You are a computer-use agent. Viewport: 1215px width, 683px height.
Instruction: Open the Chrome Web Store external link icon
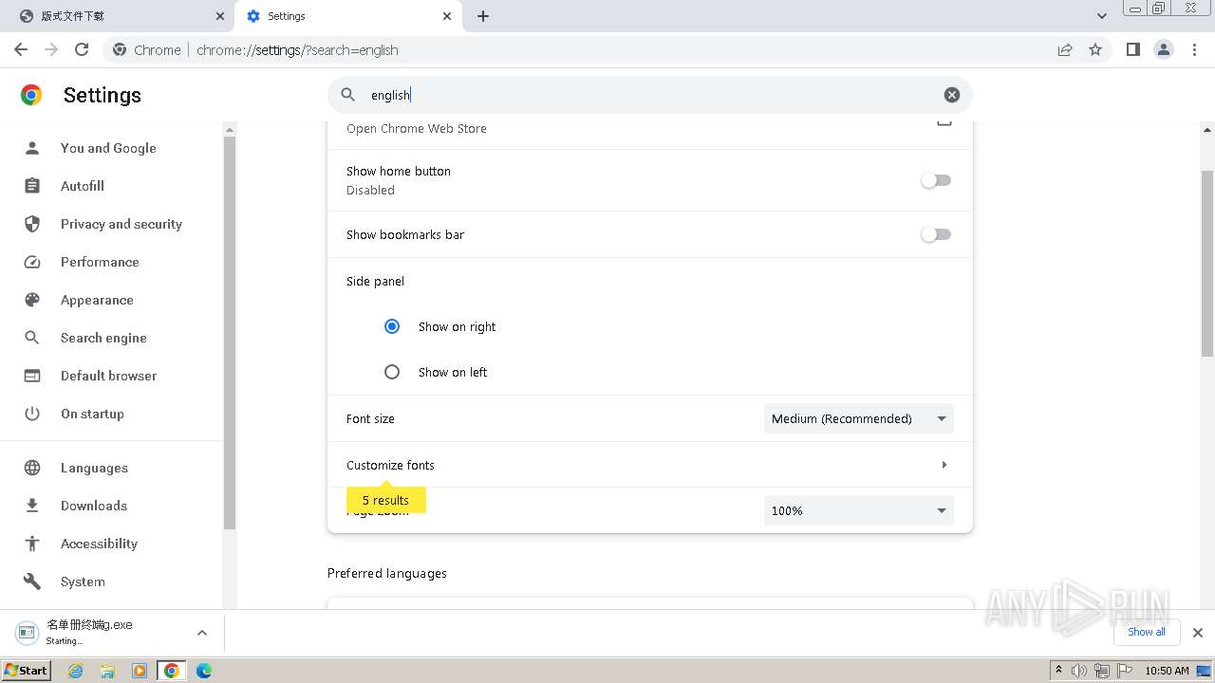pyautogui.click(x=944, y=121)
